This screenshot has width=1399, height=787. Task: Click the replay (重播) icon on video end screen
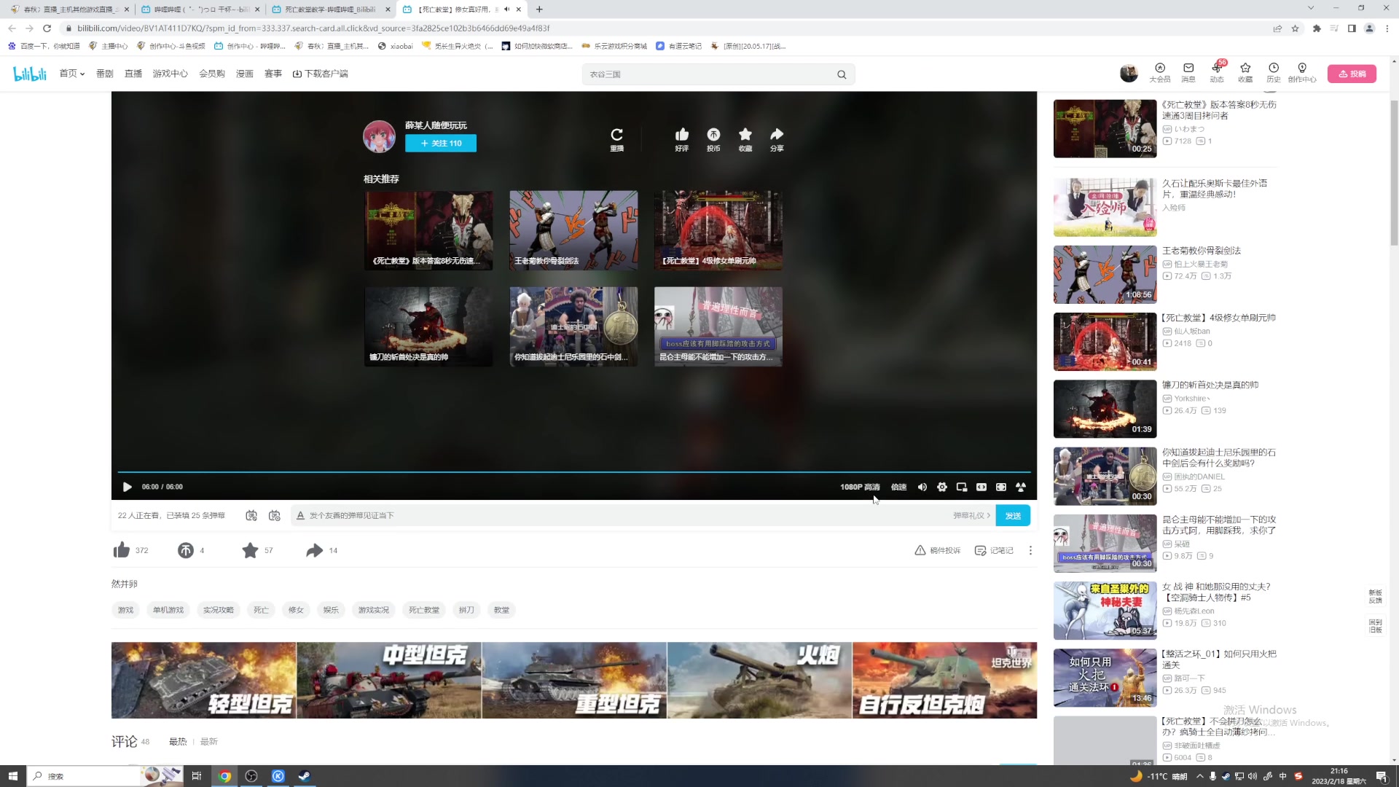click(x=616, y=135)
